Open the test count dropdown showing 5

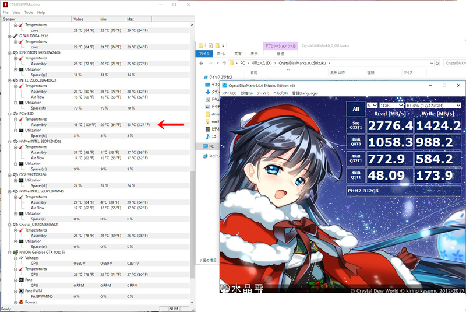point(372,106)
